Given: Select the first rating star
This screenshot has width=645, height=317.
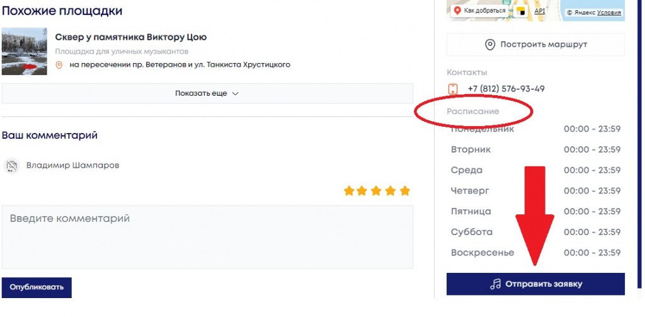Looking at the screenshot, I should [x=349, y=190].
